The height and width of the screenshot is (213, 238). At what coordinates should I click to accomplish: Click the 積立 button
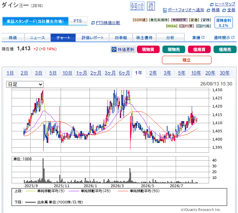[x=187, y=60]
